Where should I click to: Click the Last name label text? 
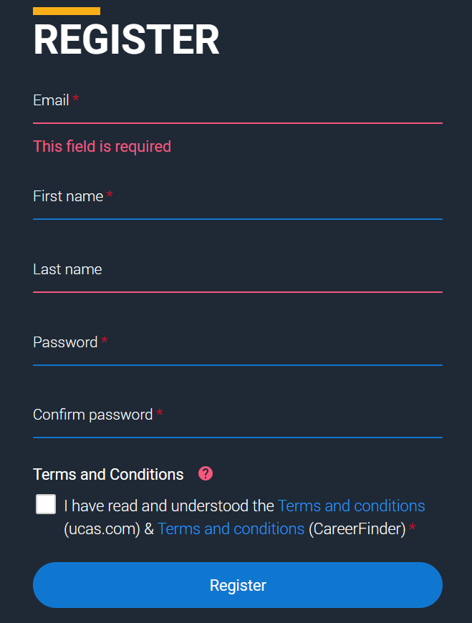67,269
